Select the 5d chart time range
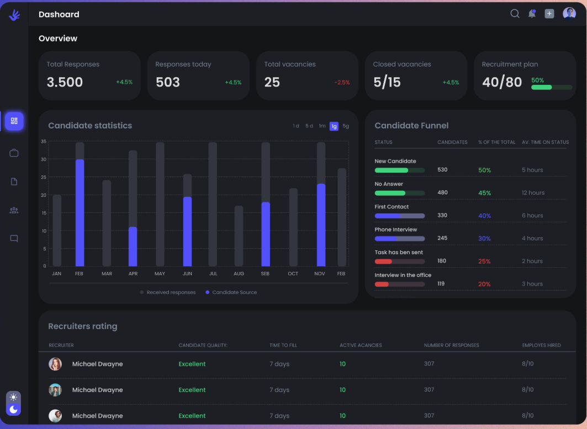 (x=309, y=126)
